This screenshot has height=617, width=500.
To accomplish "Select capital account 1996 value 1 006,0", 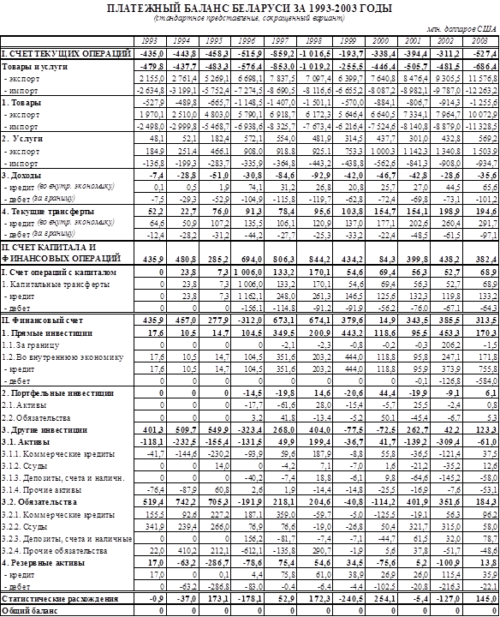I will [x=249, y=273].
